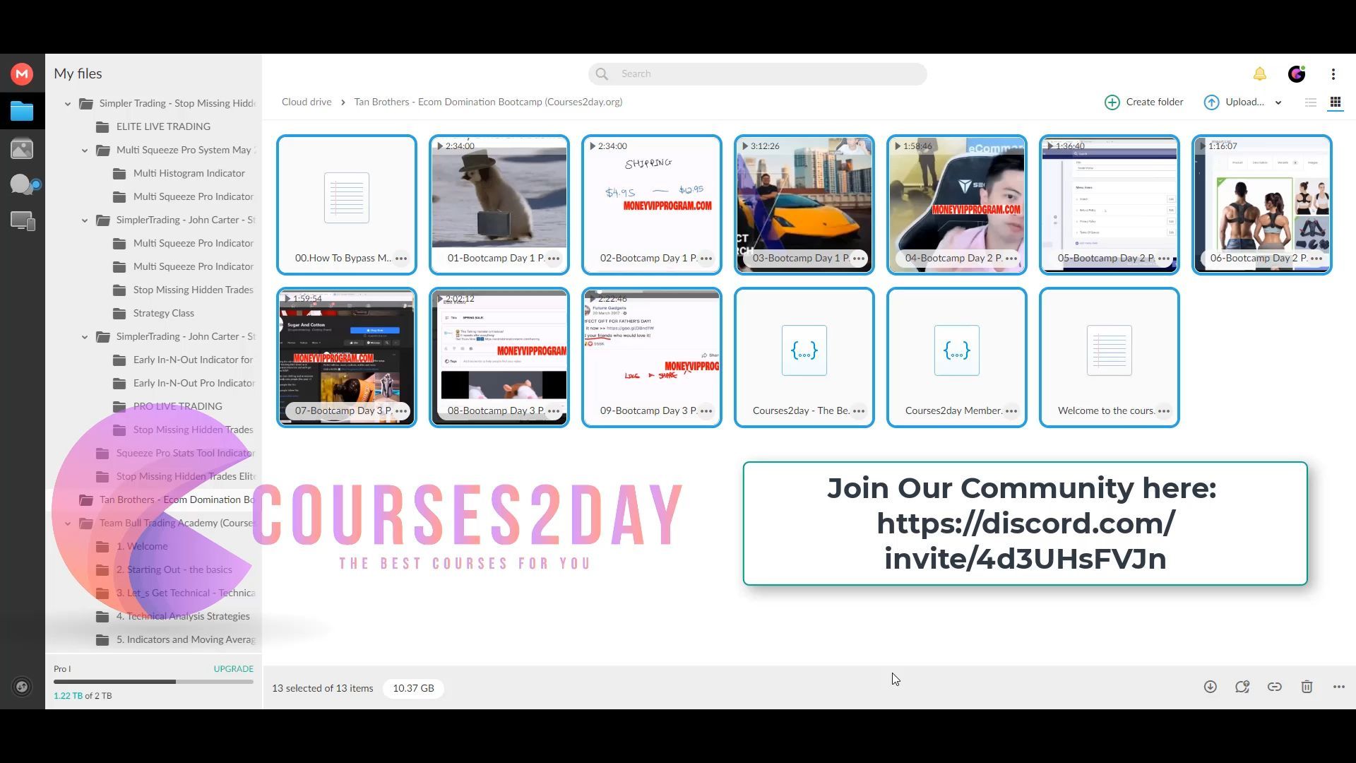Open options for 02-Bootcamp Day 1 video
This screenshot has height=763, width=1356.
[706, 259]
